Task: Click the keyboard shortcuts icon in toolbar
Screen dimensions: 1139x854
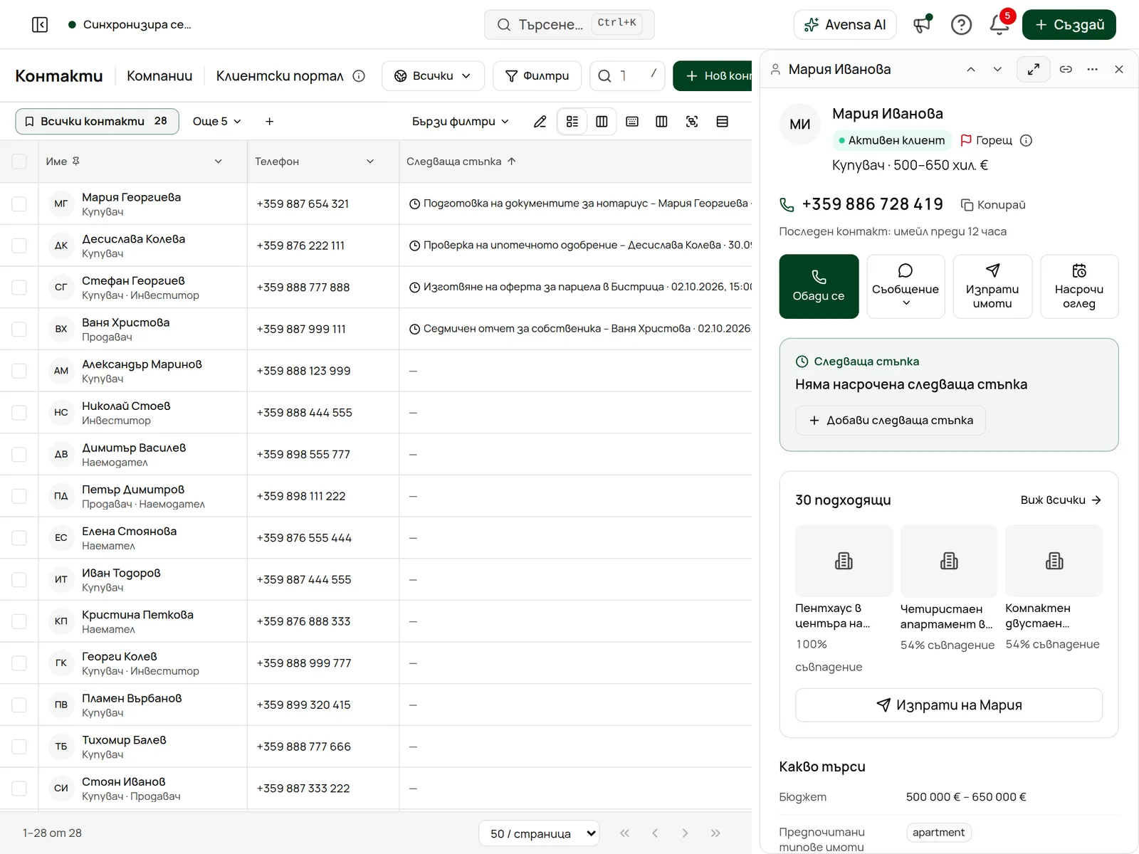Action: click(x=632, y=122)
